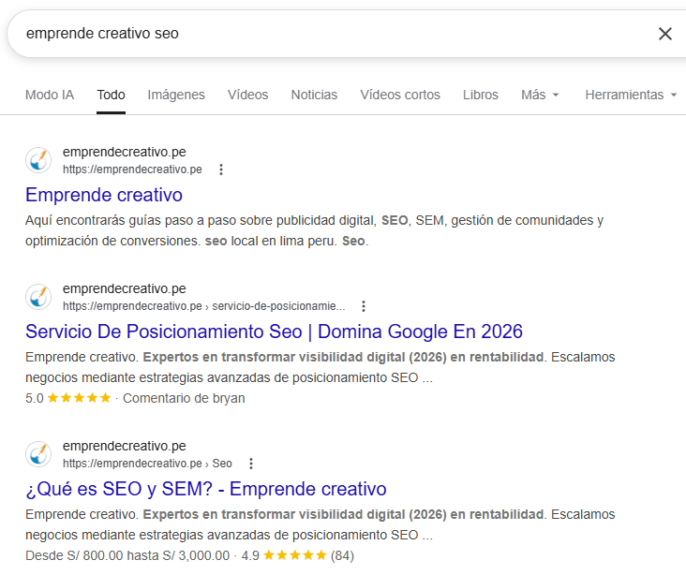Expand the Más dropdown

pyautogui.click(x=540, y=95)
